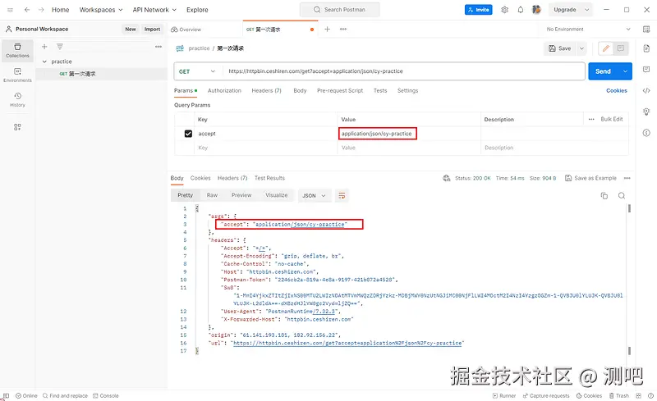The height and width of the screenshot is (401, 657).
Task: Go back with the left arrow
Action: [x=27, y=10]
